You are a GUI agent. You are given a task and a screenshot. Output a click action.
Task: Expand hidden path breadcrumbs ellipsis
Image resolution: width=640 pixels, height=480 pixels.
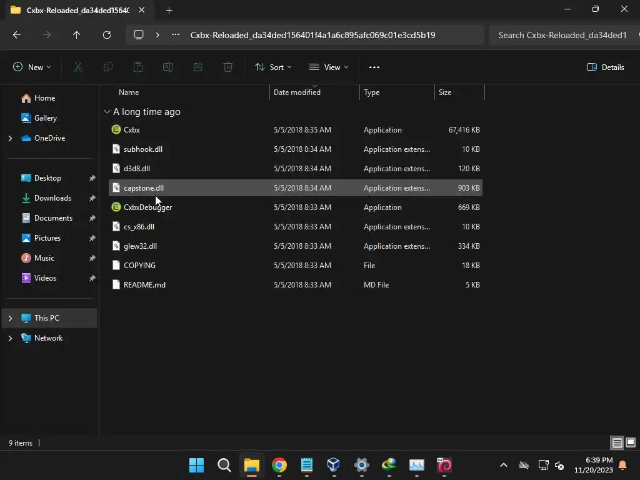(176, 35)
